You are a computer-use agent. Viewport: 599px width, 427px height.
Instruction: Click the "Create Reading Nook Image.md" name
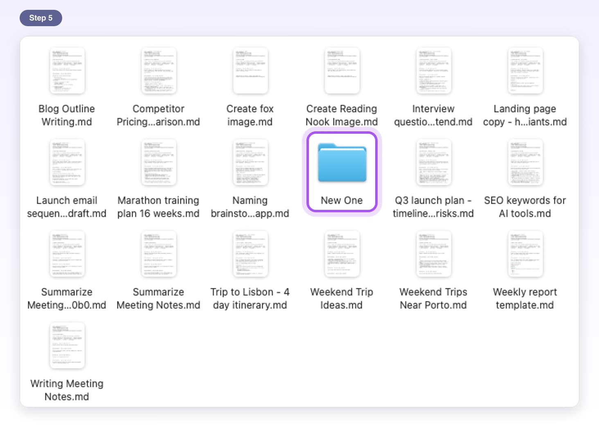(x=342, y=115)
